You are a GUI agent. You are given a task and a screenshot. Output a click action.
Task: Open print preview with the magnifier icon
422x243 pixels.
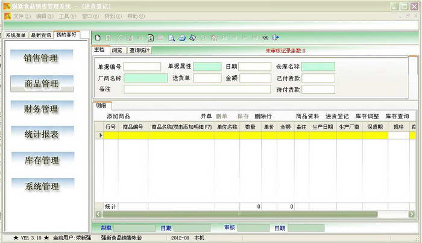pos(171,38)
